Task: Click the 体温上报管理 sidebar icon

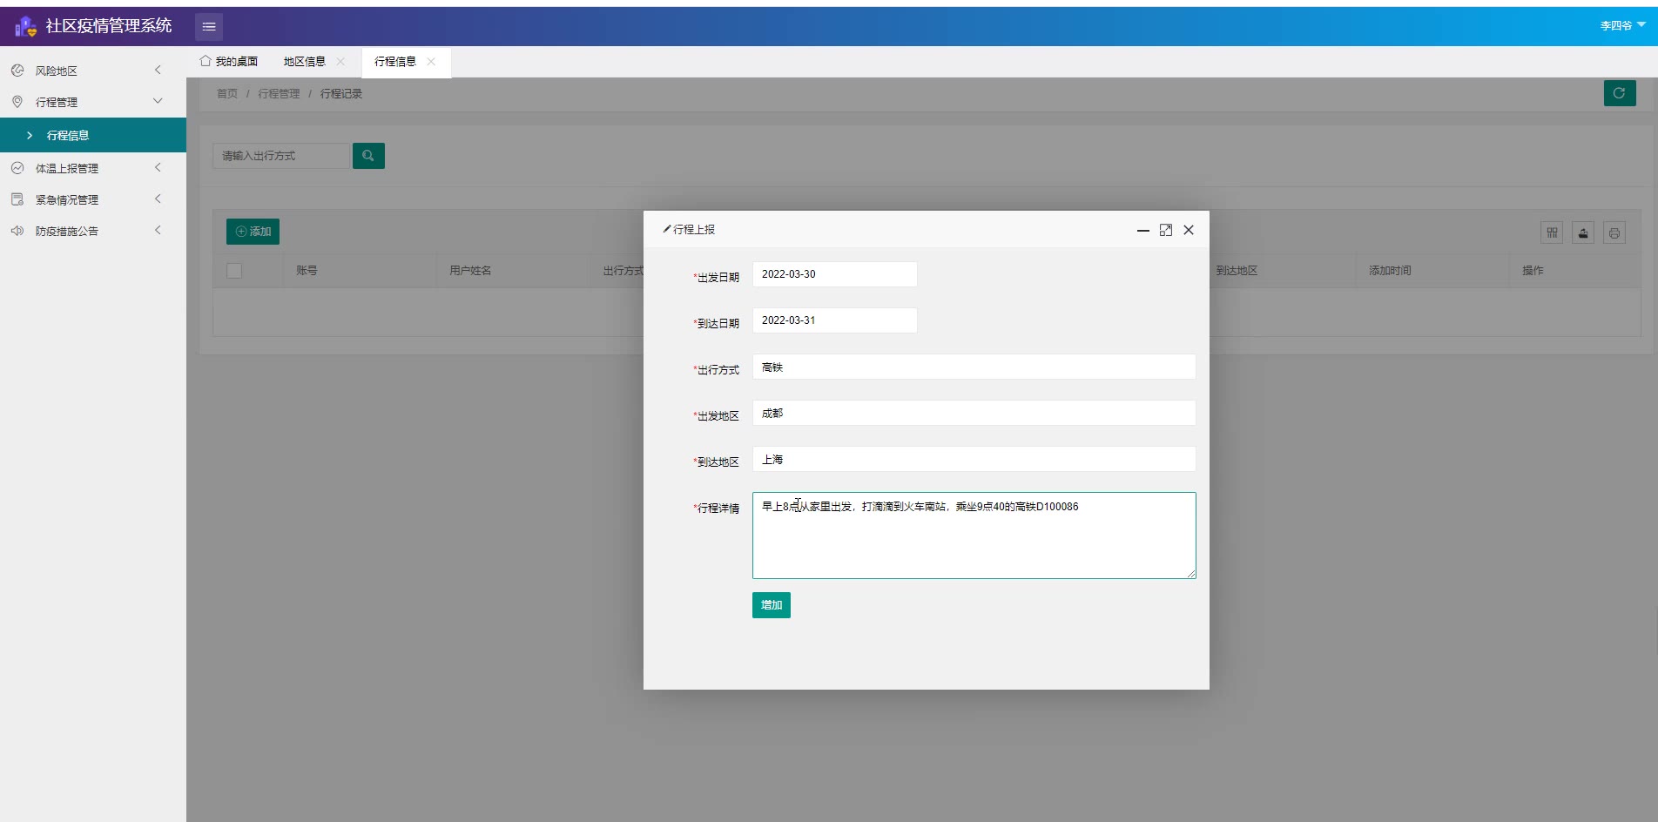Action: (17, 168)
